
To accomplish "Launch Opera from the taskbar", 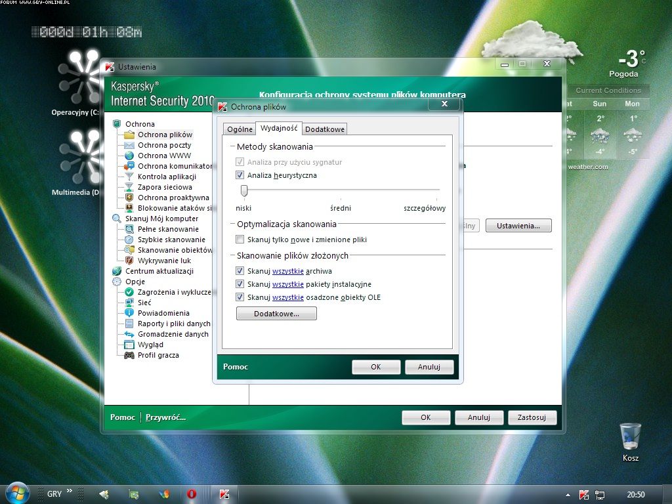I will 192,494.
